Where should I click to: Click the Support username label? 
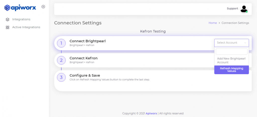click(232, 9)
